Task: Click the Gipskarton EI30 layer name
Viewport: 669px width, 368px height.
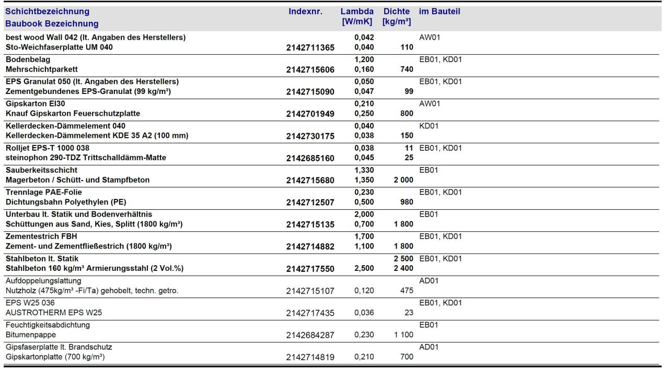Action: [36, 104]
